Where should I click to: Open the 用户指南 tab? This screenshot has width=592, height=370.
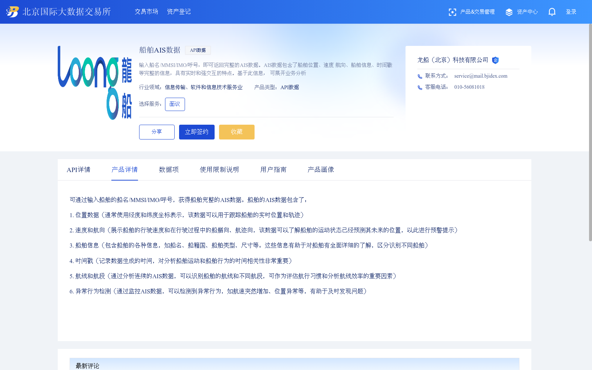click(273, 170)
